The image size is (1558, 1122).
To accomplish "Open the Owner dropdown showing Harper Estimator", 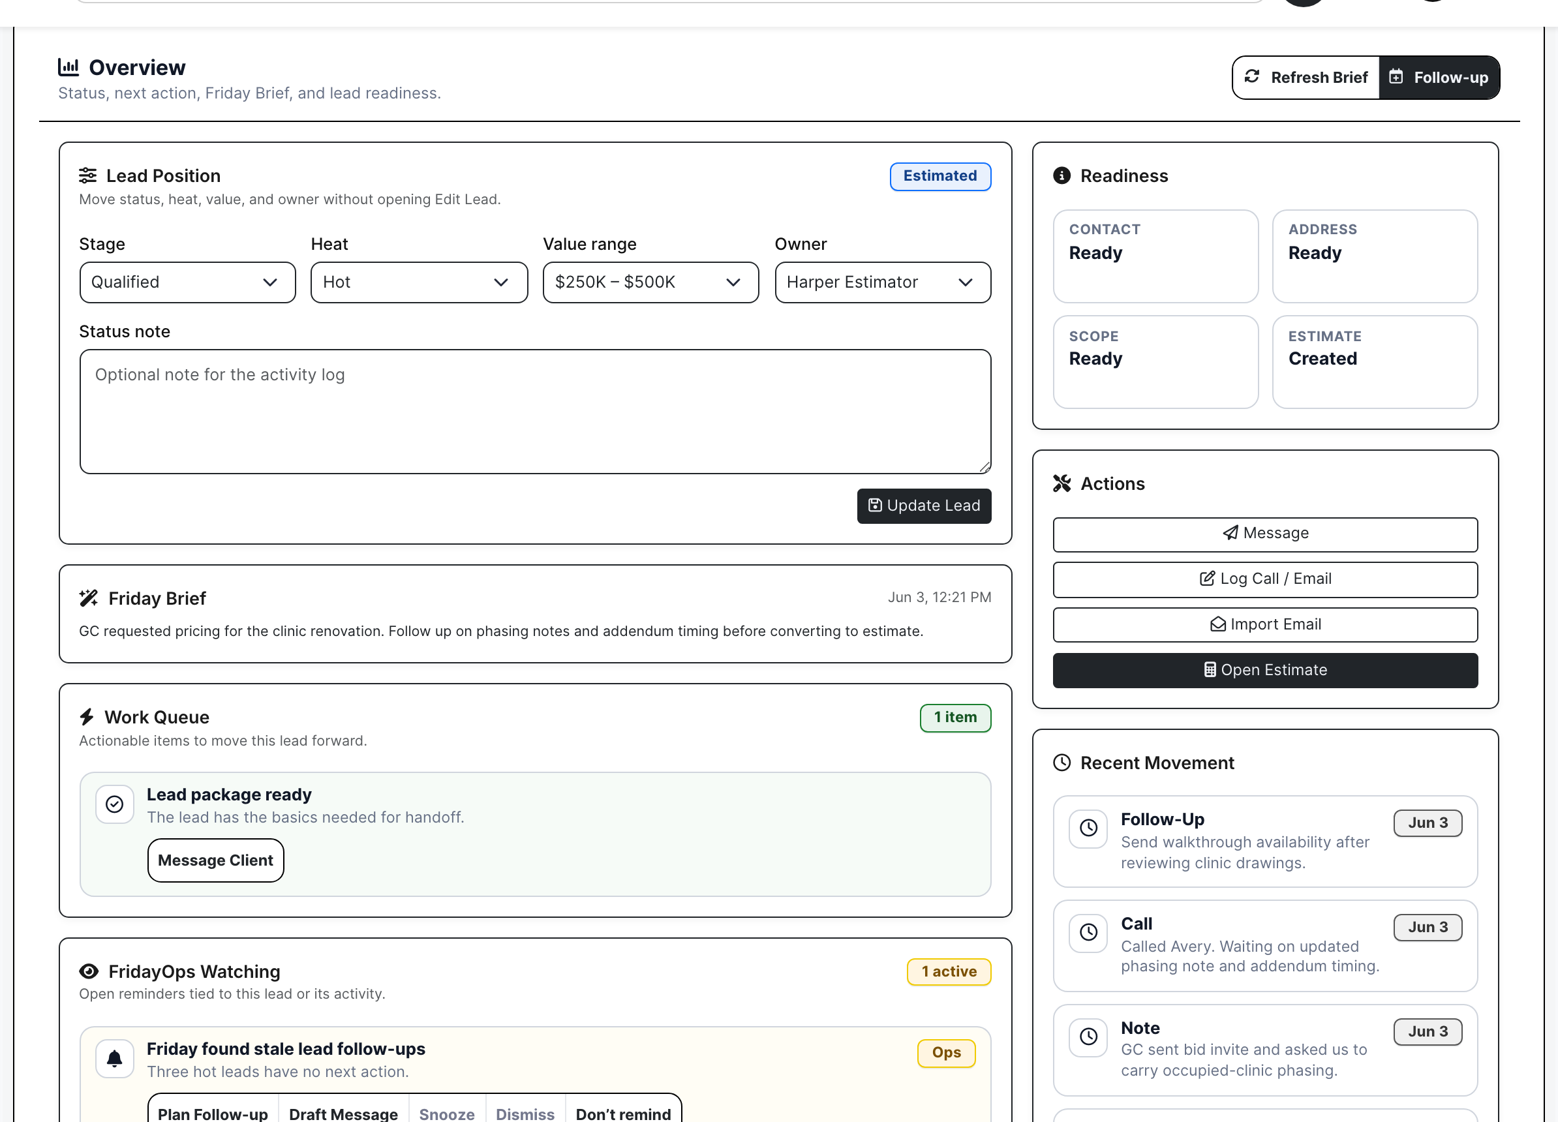I will click(x=883, y=282).
